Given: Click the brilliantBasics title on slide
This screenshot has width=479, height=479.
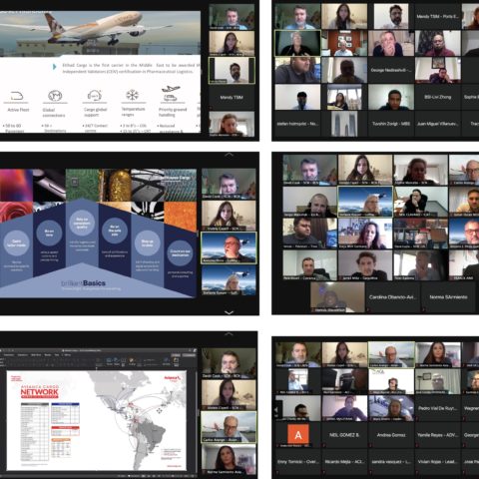Looking at the screenshot, I should pos(84,283).
